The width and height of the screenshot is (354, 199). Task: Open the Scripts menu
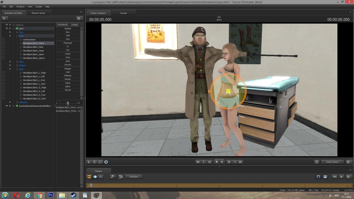39,7
